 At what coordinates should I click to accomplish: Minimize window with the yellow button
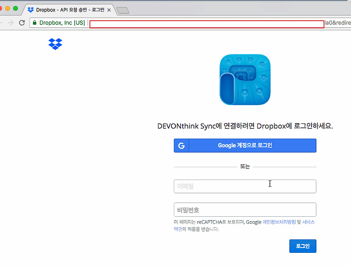(x=7, y=8)
